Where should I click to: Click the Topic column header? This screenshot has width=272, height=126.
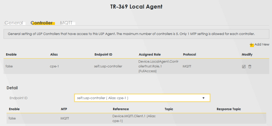(x=169, y=109)
